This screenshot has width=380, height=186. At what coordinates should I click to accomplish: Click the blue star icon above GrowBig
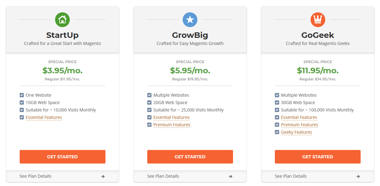point(190,20)
